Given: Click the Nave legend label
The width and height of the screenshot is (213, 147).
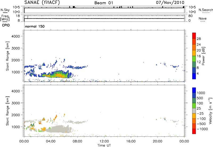Looking at the screenshot, I should click(x=203, y=18).
